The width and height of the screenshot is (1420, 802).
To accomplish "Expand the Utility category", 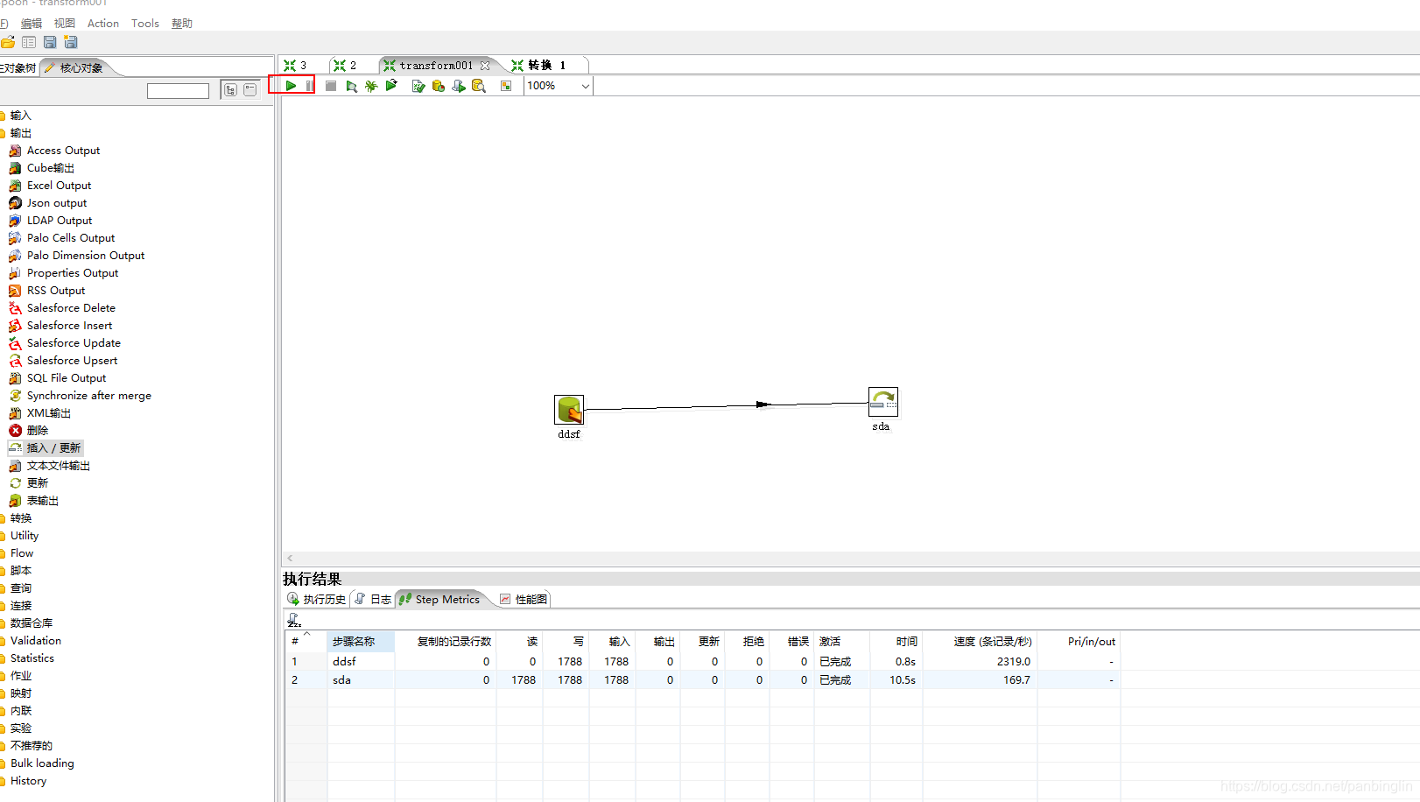I will point(25,536).
